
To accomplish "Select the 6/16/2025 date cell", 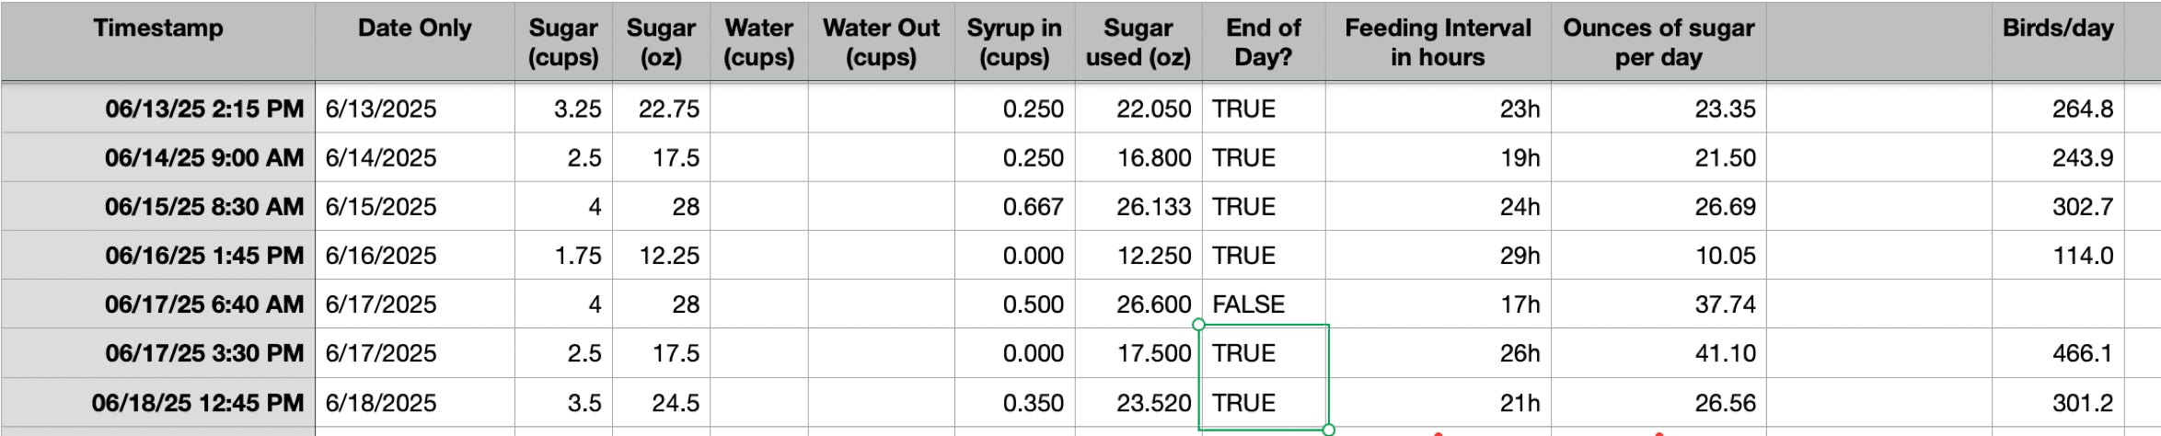I will click(415, 256).
